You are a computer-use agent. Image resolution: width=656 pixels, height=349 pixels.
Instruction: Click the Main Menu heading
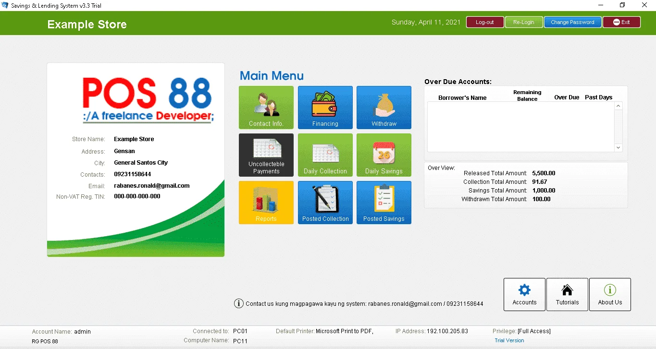point(272,76)
